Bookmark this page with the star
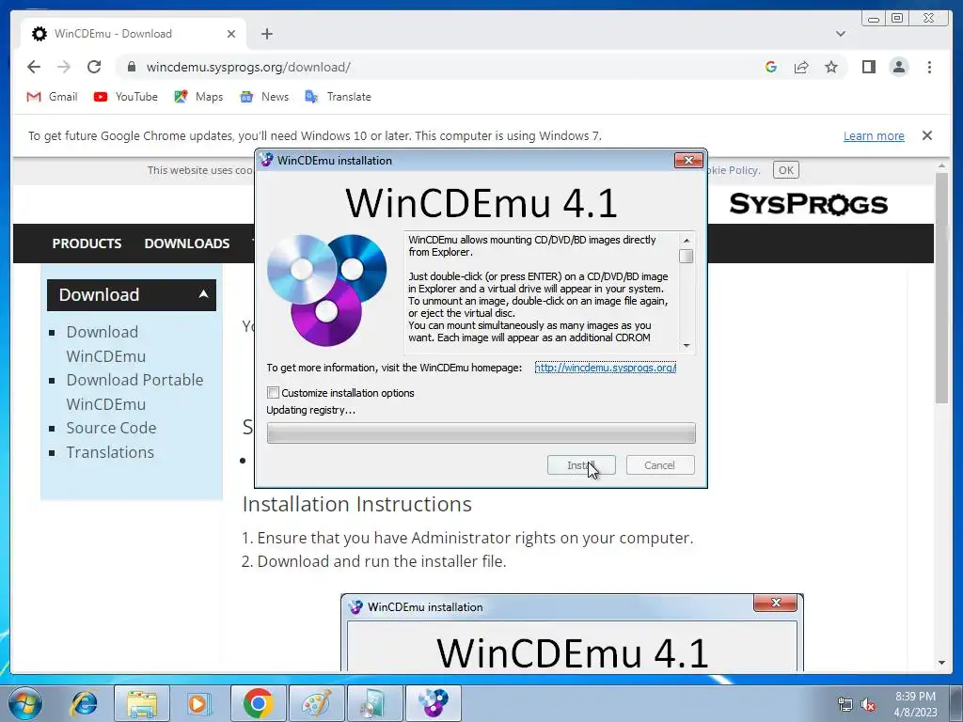This screenshot has height=722, width=963. point(831,67)
